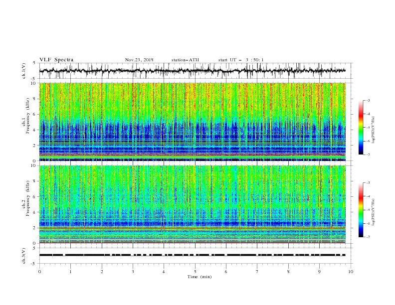
Task: Click lower colorbar value '-4'
Action: click(368, 196)
